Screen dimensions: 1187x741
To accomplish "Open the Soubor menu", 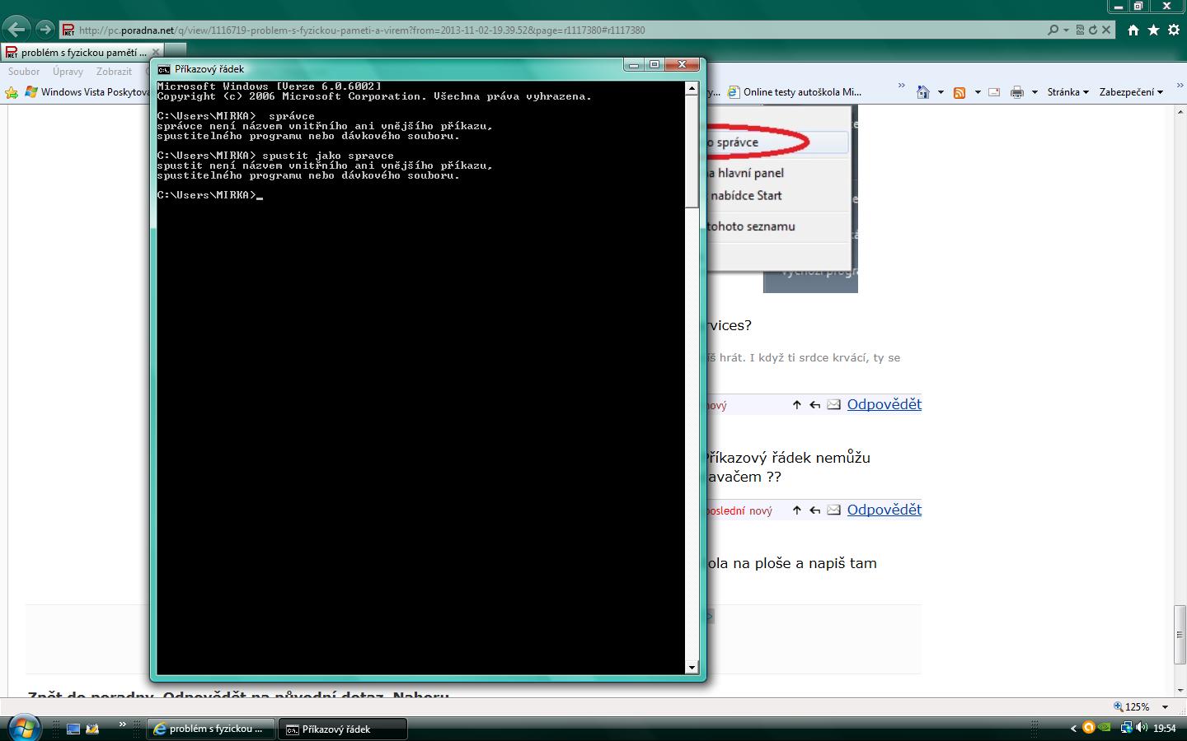I will point(24,72).
